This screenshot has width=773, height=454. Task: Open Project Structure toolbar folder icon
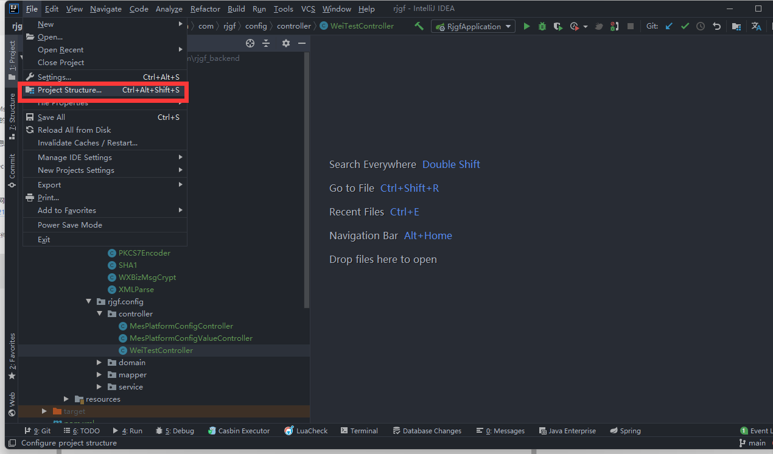pos(736,26)
